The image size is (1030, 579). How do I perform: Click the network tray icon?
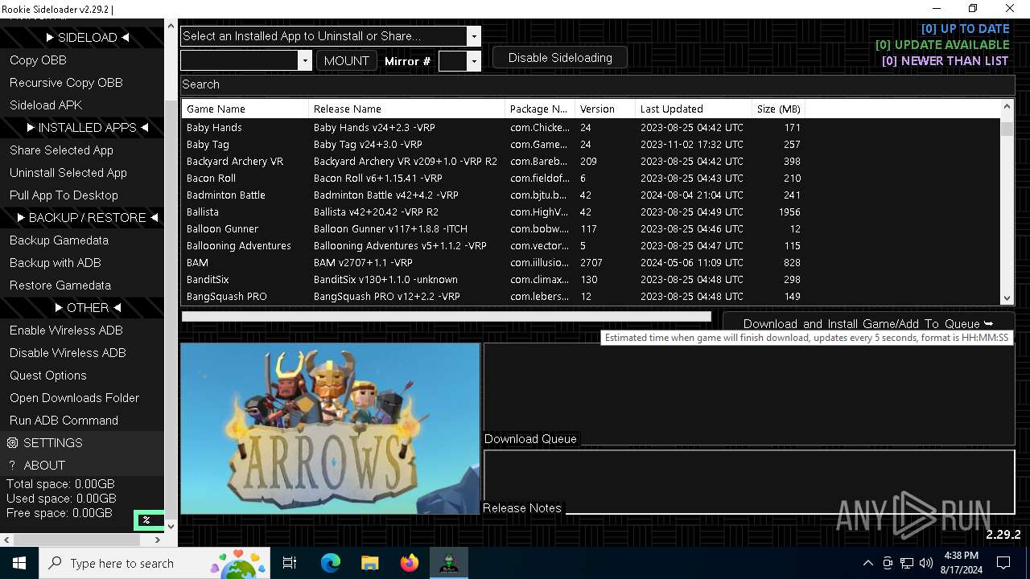(907, 563)
